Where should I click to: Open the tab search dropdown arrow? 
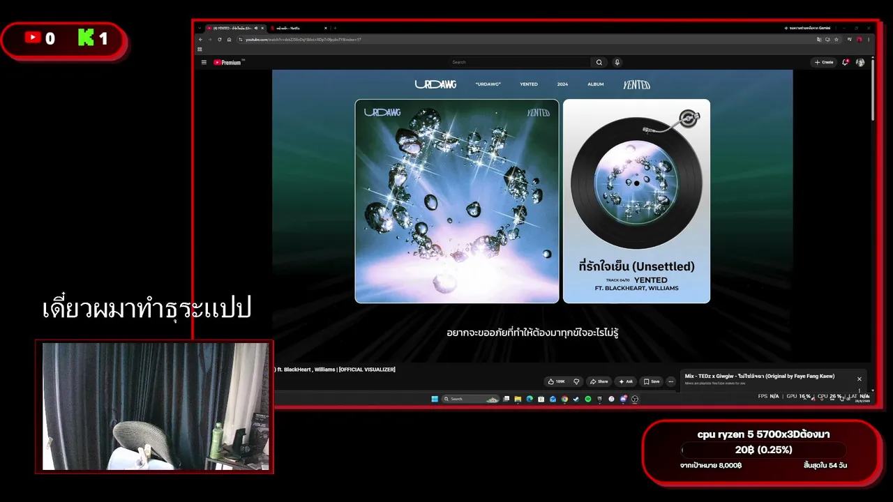[x=200, y=28]
